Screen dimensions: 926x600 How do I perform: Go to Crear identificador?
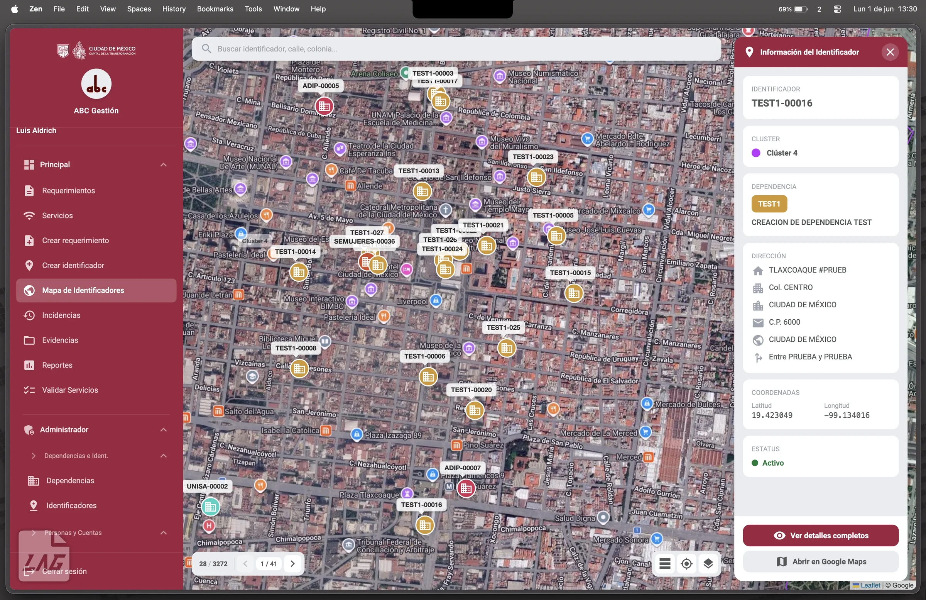click(x=96, y=265)
